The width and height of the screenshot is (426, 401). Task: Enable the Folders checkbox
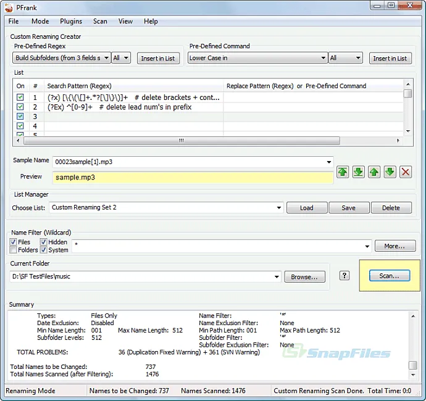coord(14,250)
